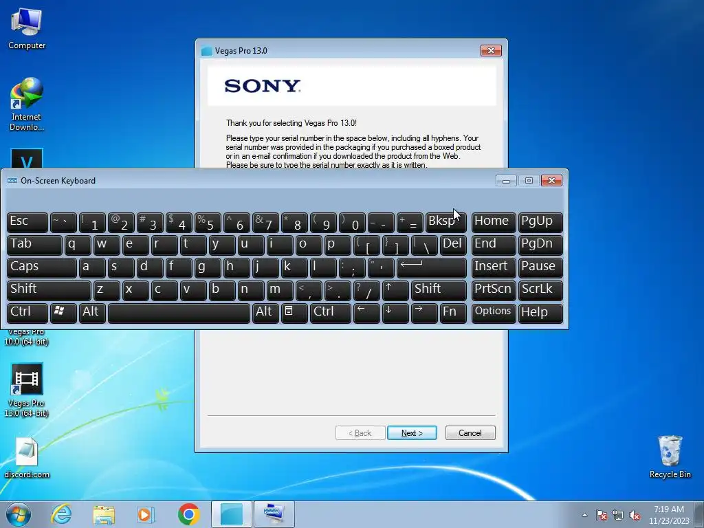The width and height of the screenshot is (704, 528).
Task: Toggle the right Shift key
Action: pyautogui.click(x=439, y=290)
